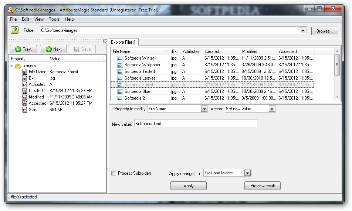Open the Edit menu
Viewport: 352px width, 211px height.
point(26,19)
